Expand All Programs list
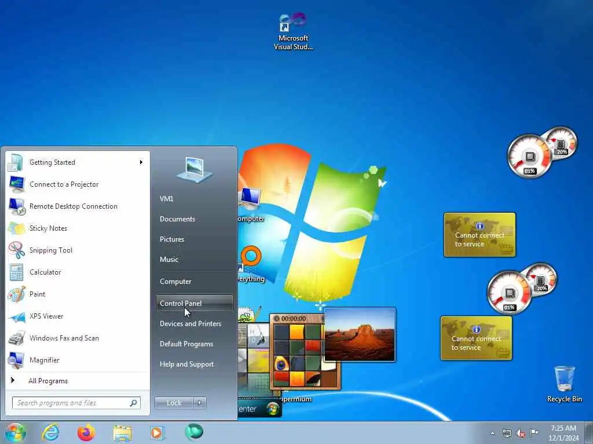Viewport: 593px width, 444px height. click(x=78, y=381)
